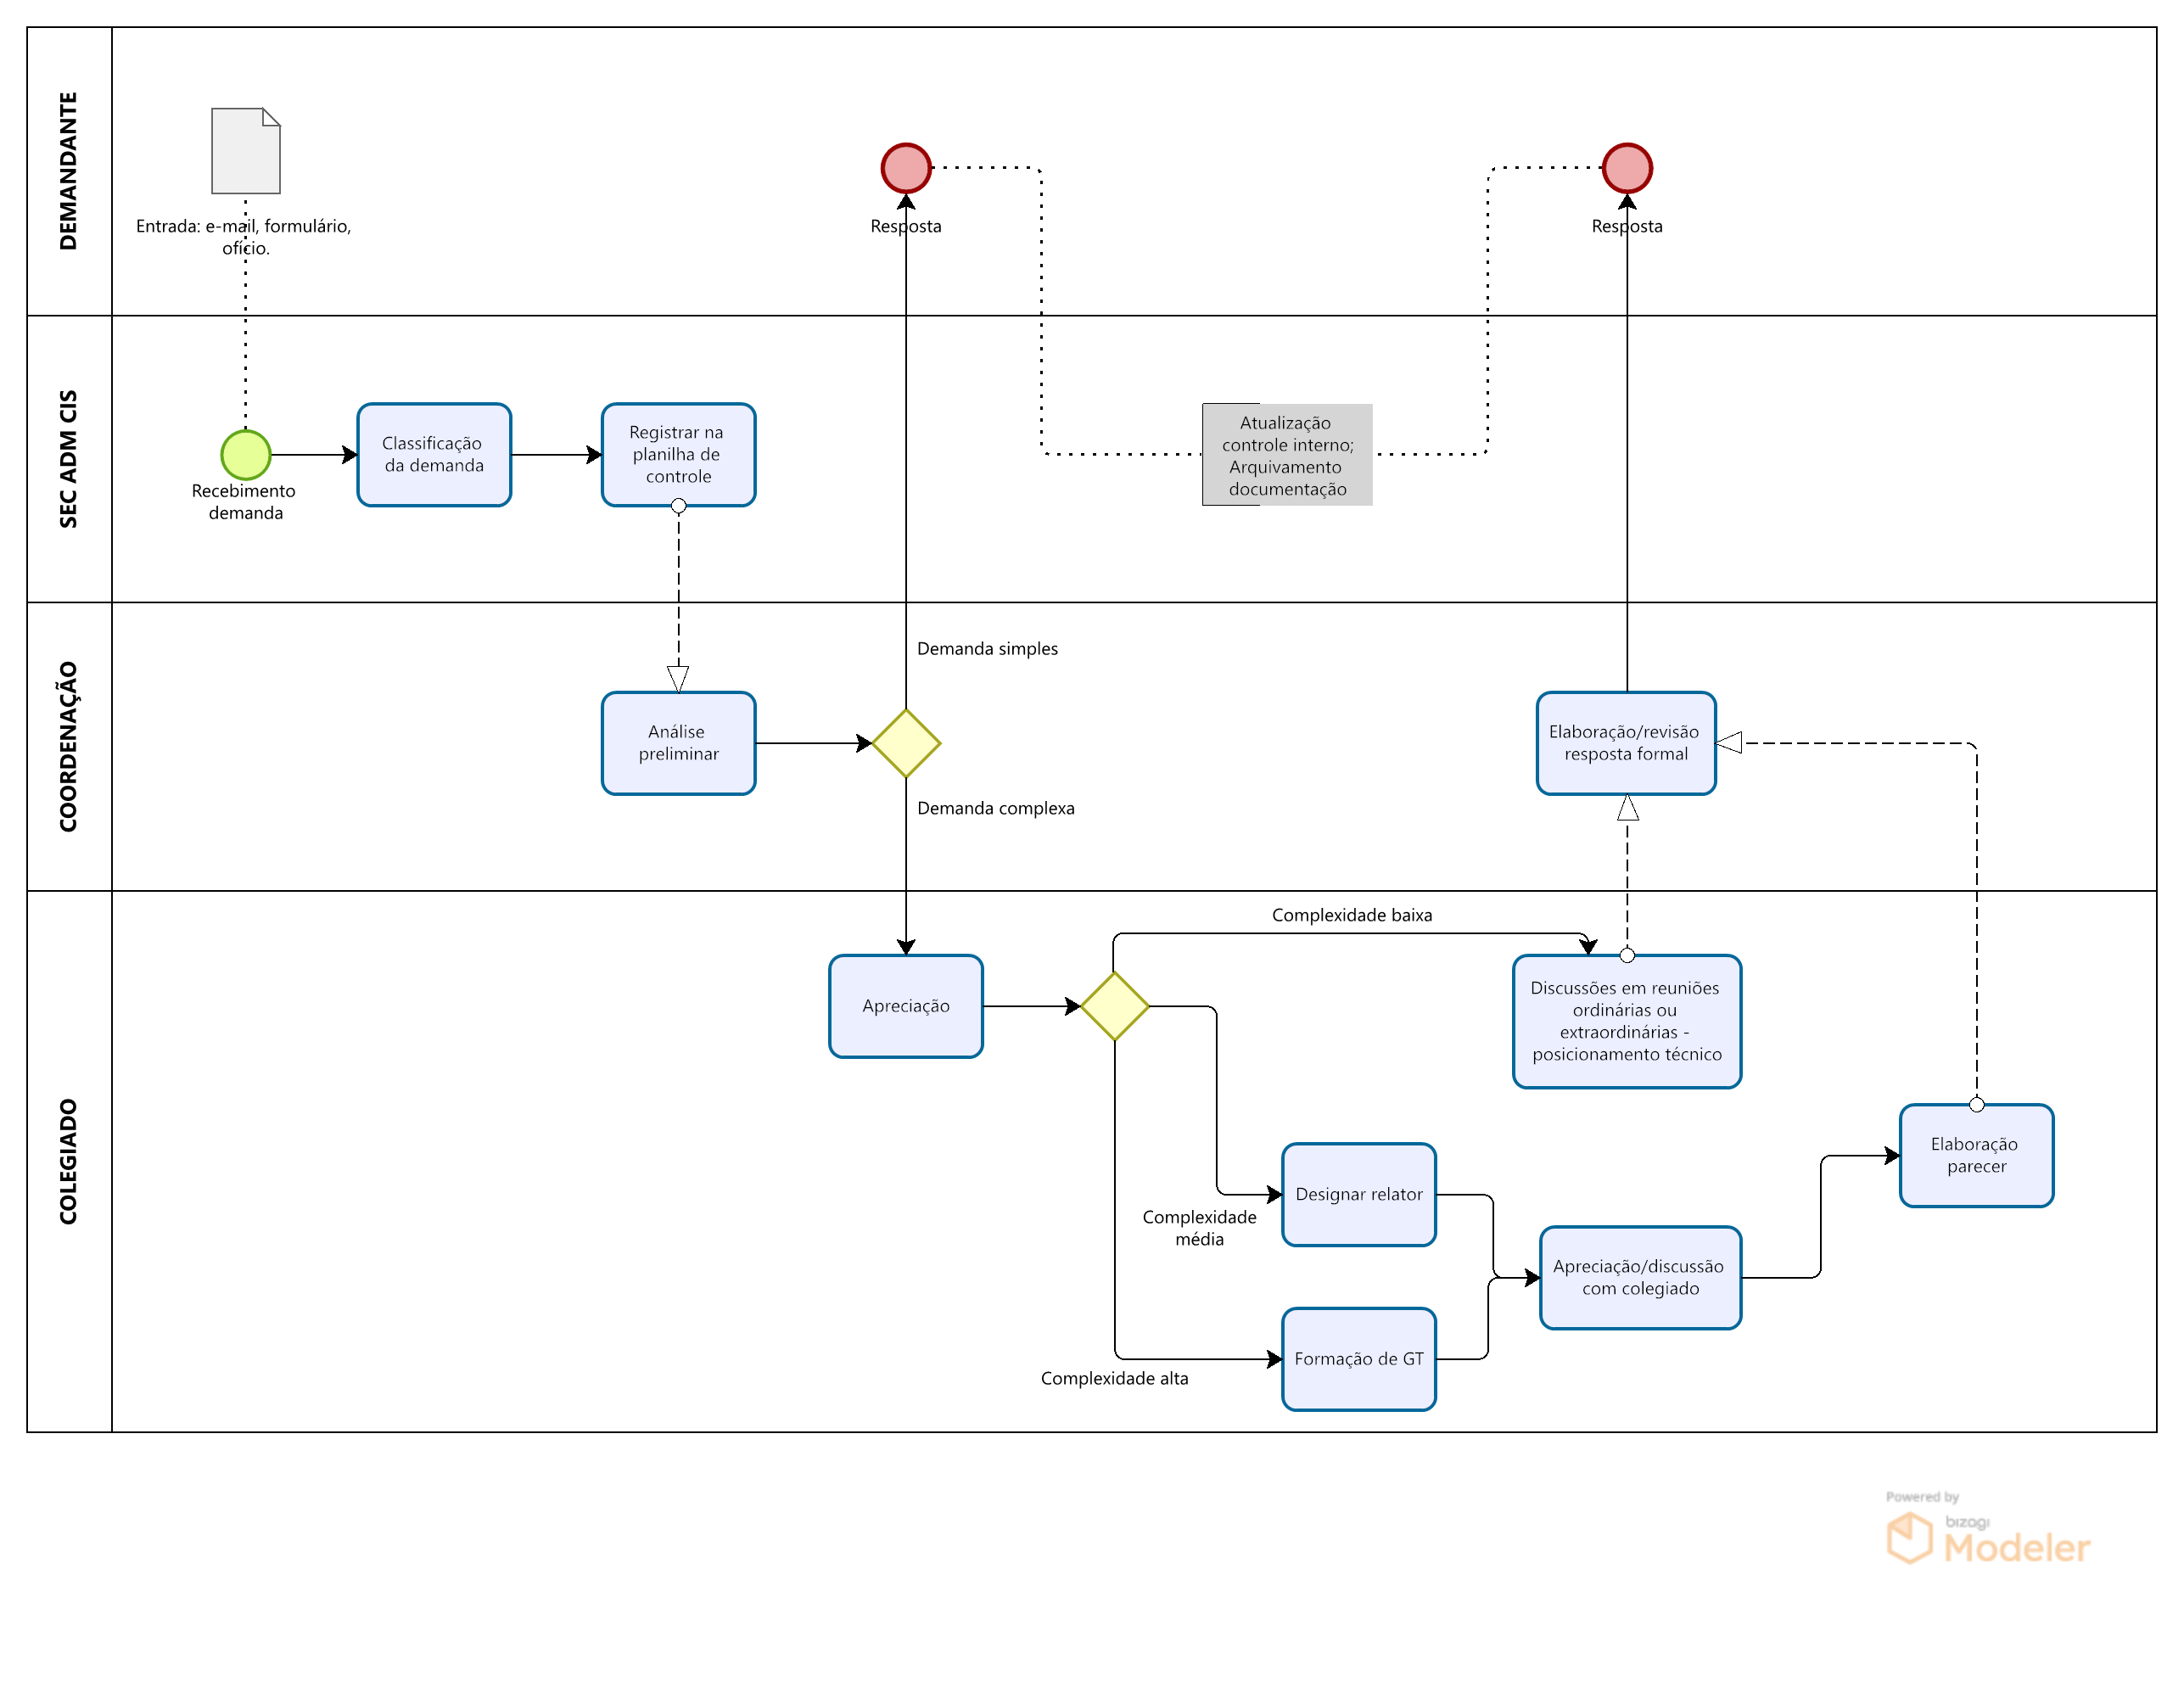Select the gateway after Apreciação task
This screenshot has height=1697, width=2184.
[1114, 1006]
